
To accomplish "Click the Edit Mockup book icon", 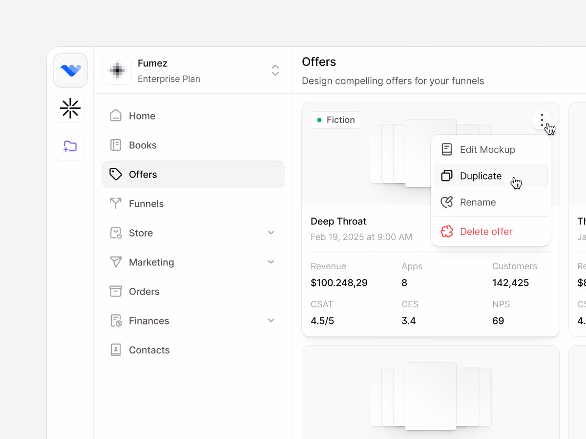I will point(447,150).
